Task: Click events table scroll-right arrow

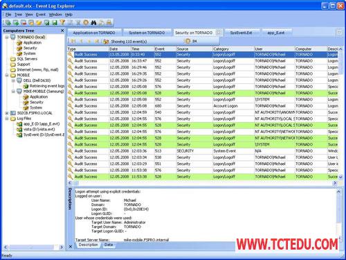Action: [335, 183]
